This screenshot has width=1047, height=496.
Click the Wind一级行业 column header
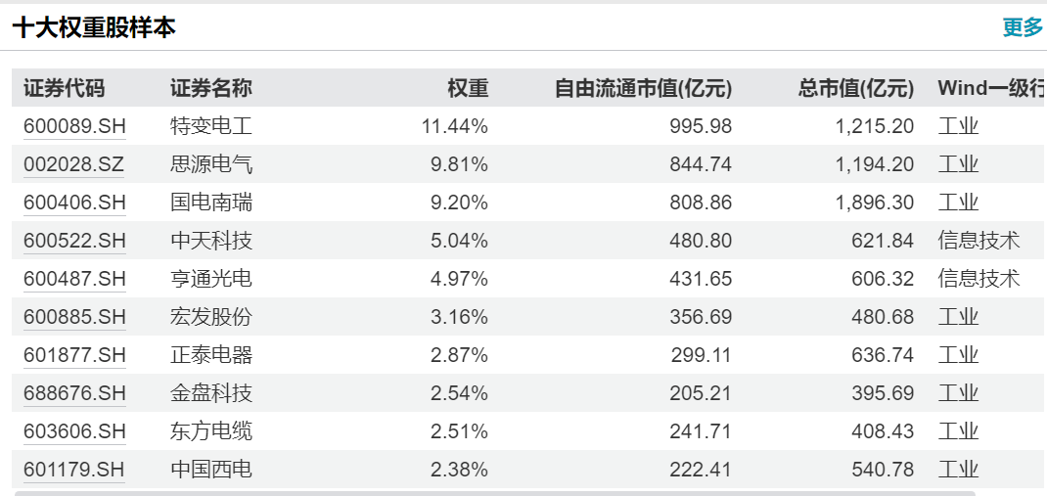[990, 88]
